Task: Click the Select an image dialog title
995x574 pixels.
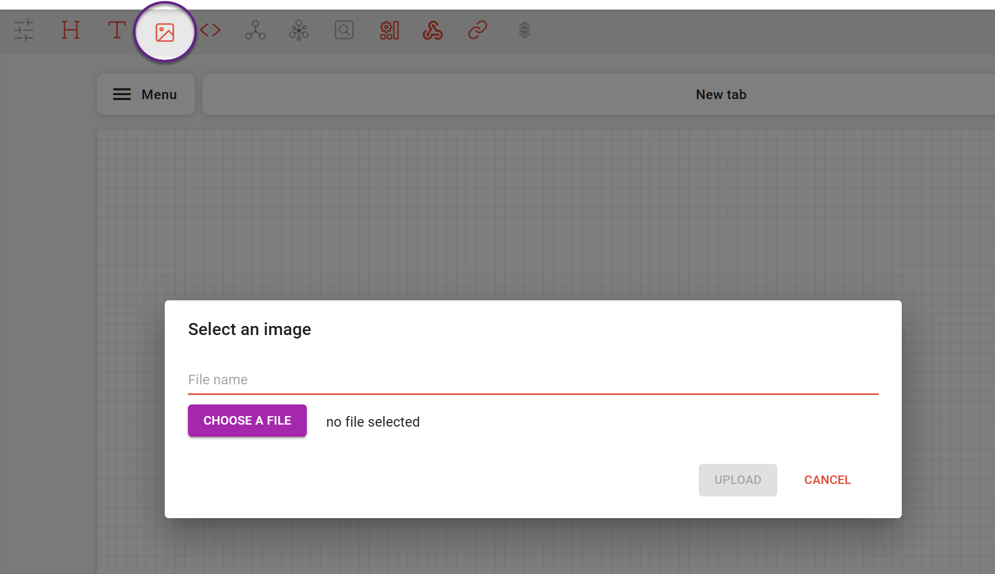Action: (x=249, y=329)
